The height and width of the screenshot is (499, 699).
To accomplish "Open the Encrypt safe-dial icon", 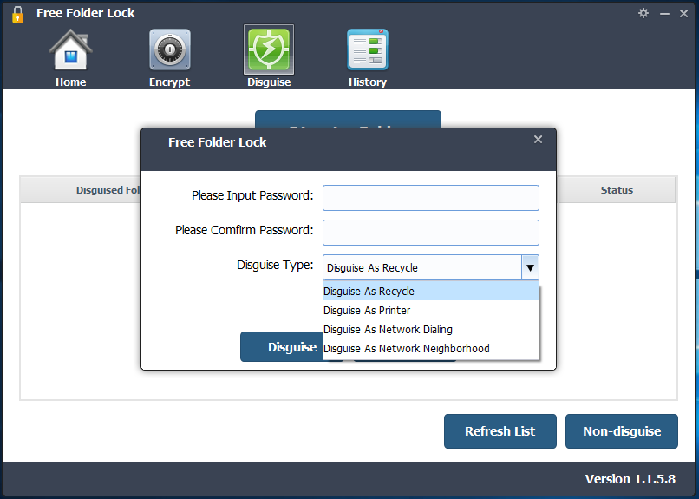I will (x=170, y=49).
